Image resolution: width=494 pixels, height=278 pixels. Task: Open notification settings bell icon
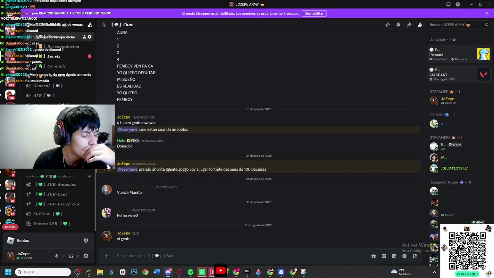(398, 25)
